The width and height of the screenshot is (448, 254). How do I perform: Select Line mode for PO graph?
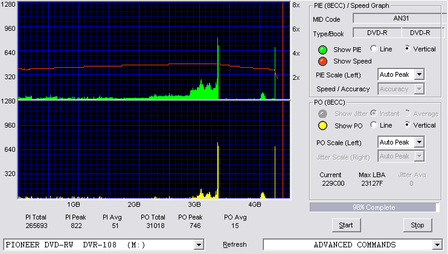click(x=373, y=125)
